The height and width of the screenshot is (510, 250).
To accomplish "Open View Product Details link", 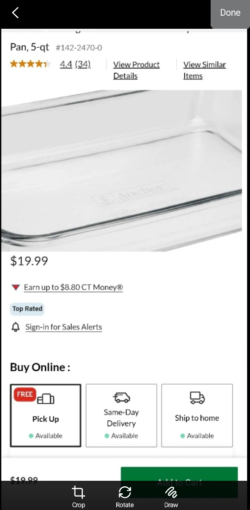I will 137,70.
